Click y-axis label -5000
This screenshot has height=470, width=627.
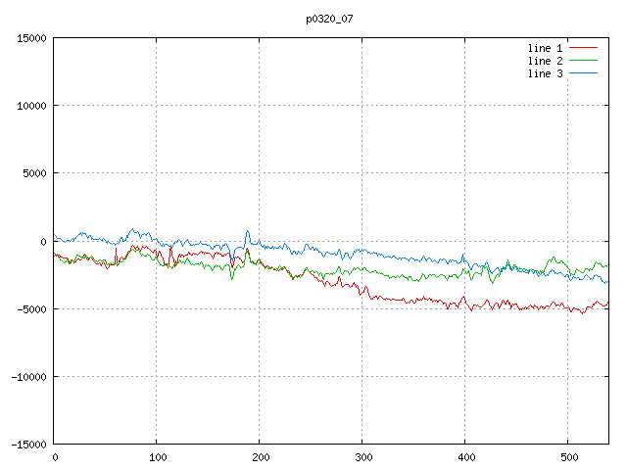pyautogui.click(x=31, y=309)
